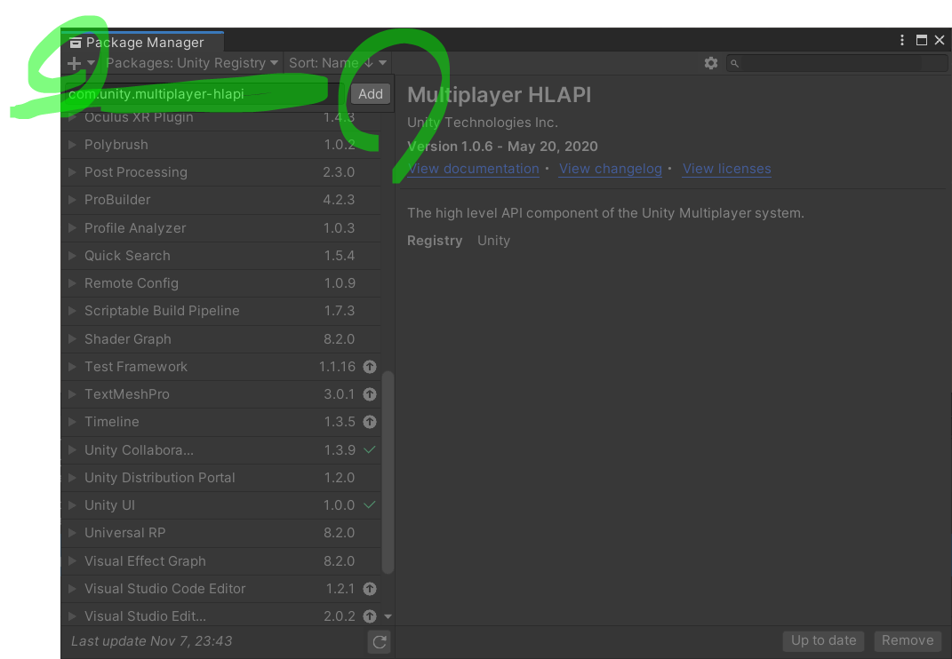Select the Scriptable Build Pipeline row

tap(221, 311)
